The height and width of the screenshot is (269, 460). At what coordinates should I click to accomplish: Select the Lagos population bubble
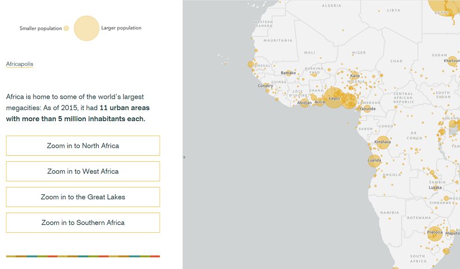(x=334, y=98)
